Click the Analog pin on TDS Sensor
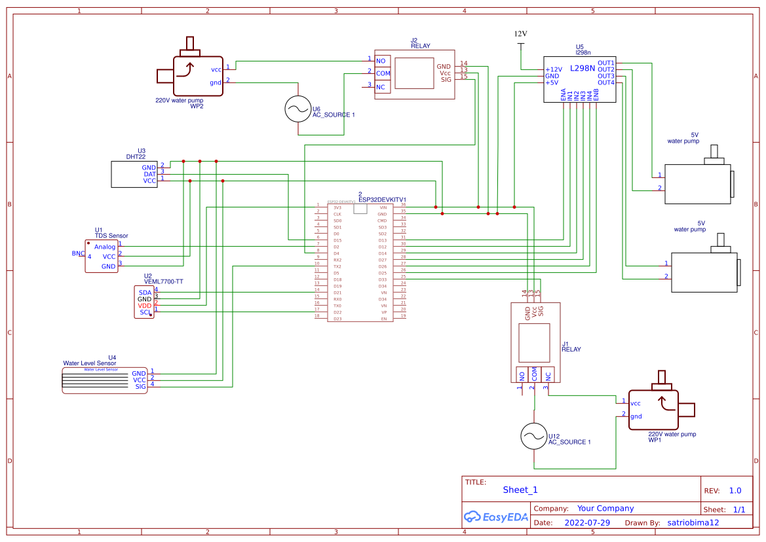The width and height of the screenshot is (766, 542). [x=105, y=247]
